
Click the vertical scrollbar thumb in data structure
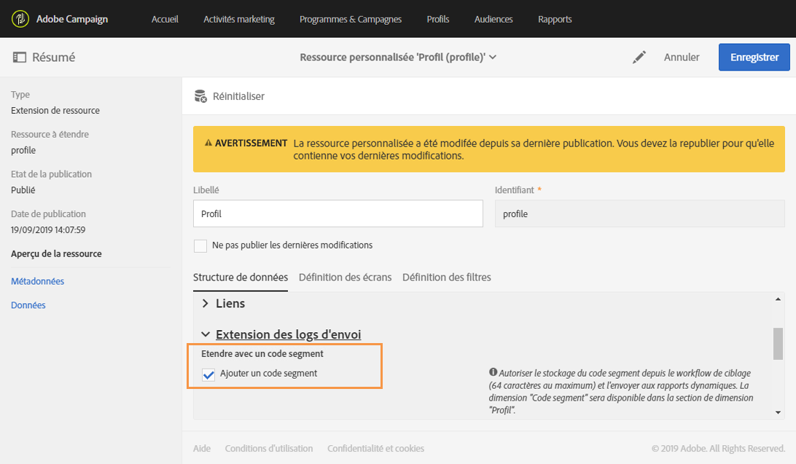[778, 344]
